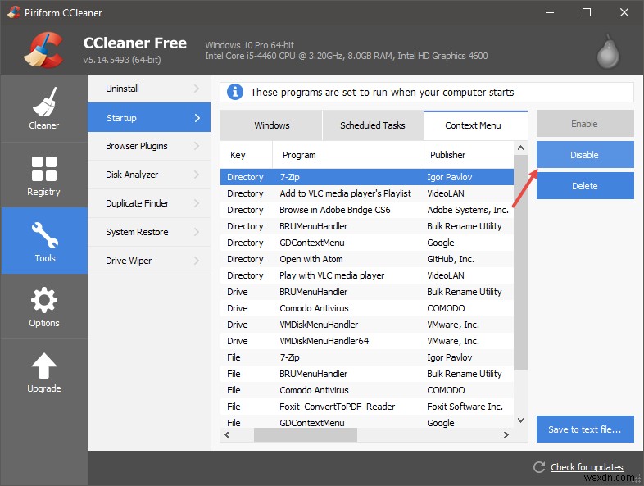Viewport: 644px width, 486px height.
Task: Switch to the Scheduled Tasks tab
Action: (373, 125)
